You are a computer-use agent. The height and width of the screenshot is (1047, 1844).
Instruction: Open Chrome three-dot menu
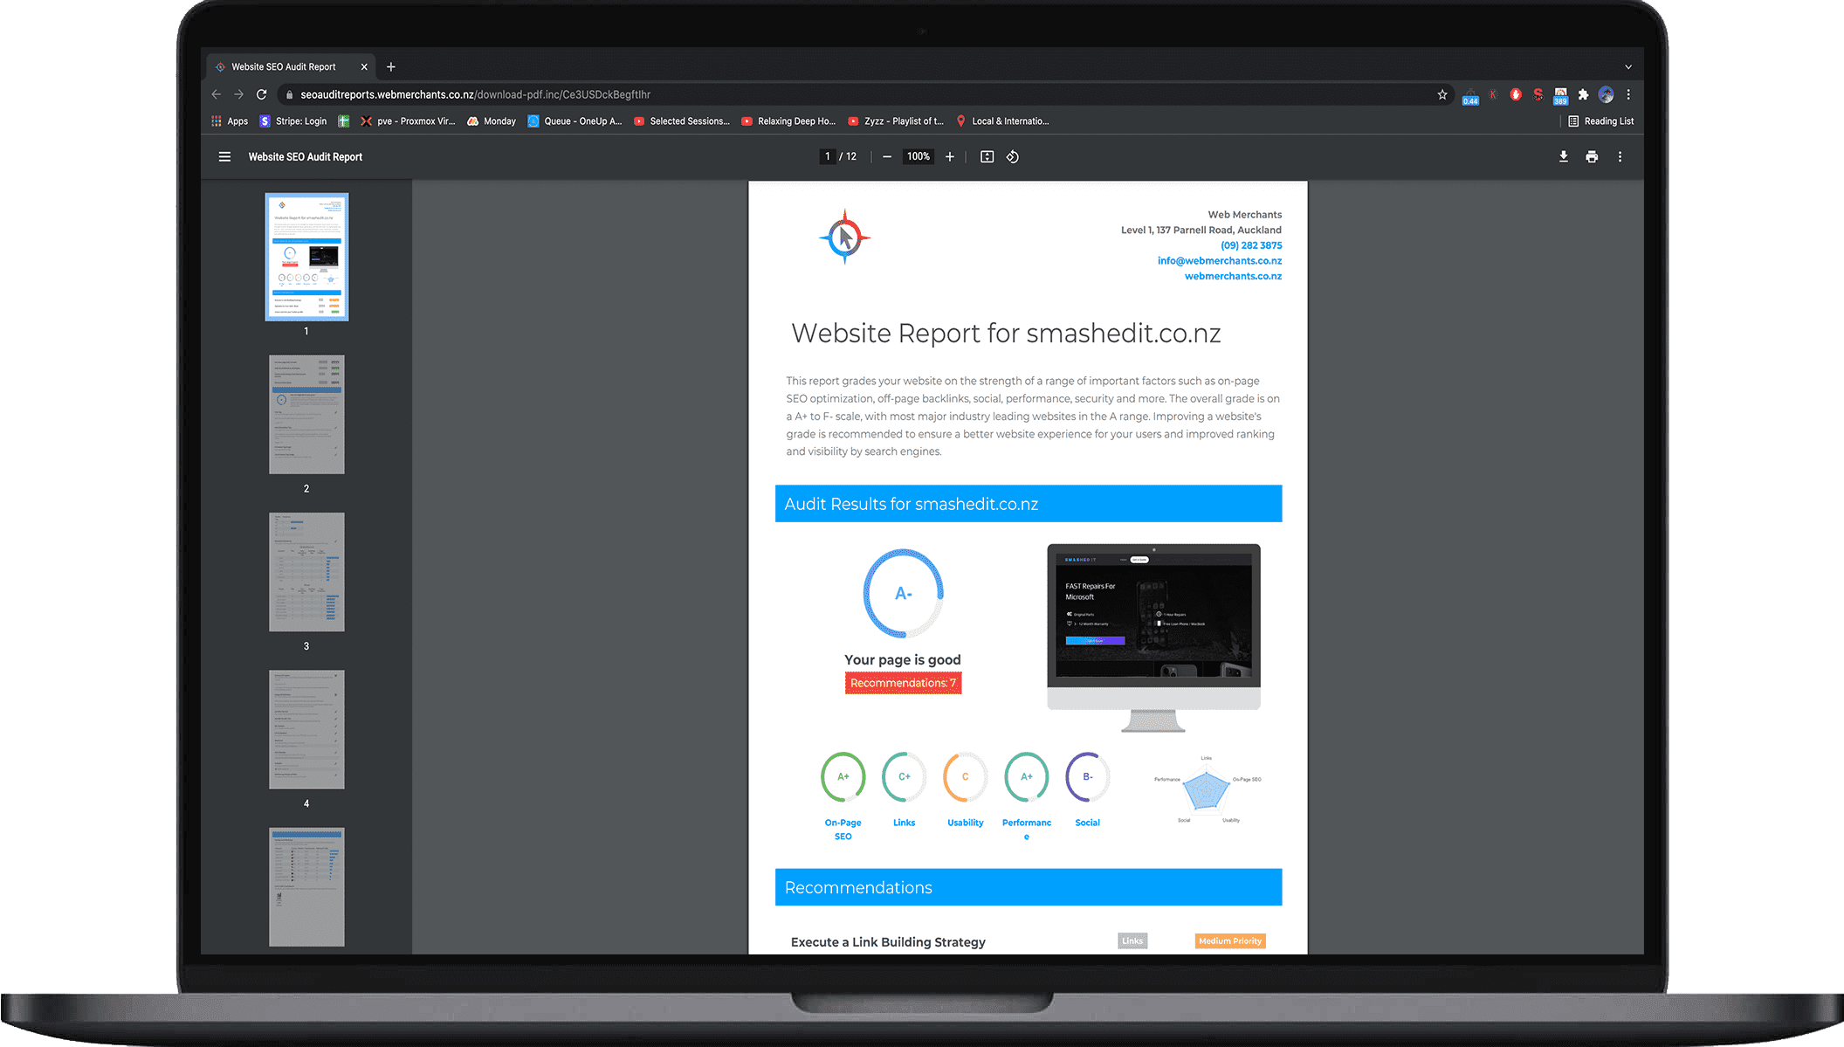(1628, 94)
